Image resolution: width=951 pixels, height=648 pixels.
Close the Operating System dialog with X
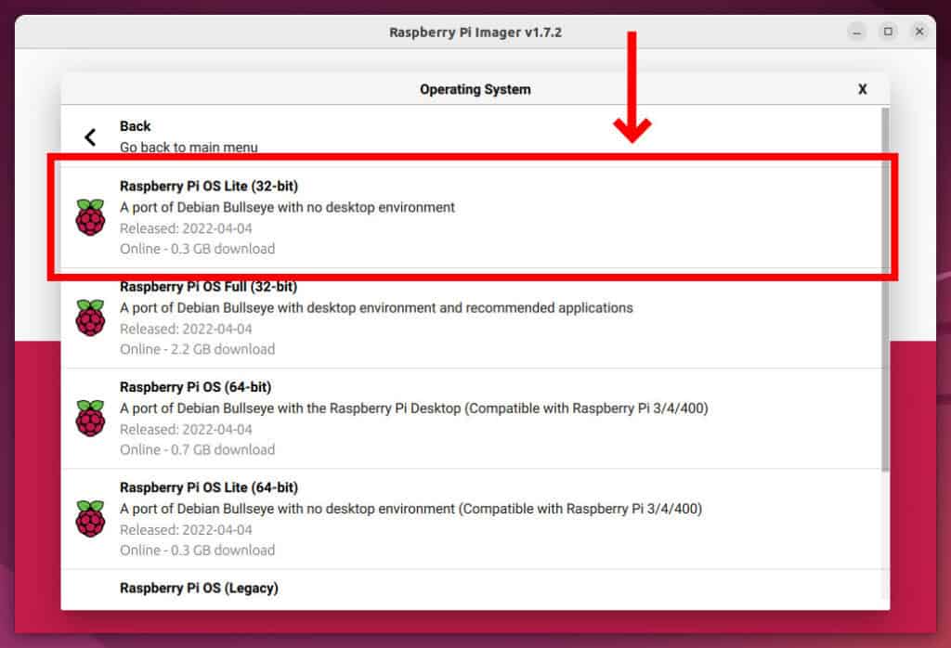863,89
